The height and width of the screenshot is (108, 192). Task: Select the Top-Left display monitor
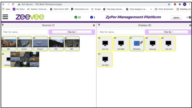click(x=168, y=44)
